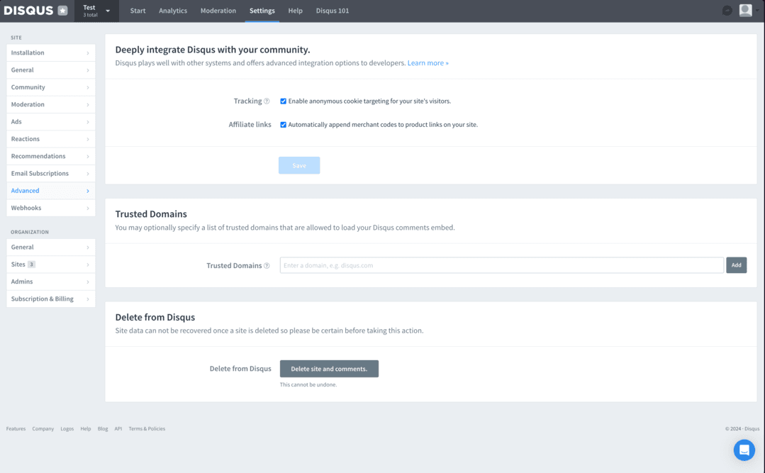Click the Trusted Domains help icon
This screenshot has height=473, width=765.
point(267,266)
